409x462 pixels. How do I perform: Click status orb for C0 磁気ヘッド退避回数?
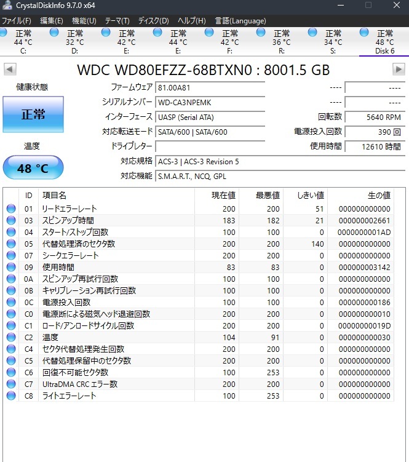pyautogui.click(x=11, y=314)
